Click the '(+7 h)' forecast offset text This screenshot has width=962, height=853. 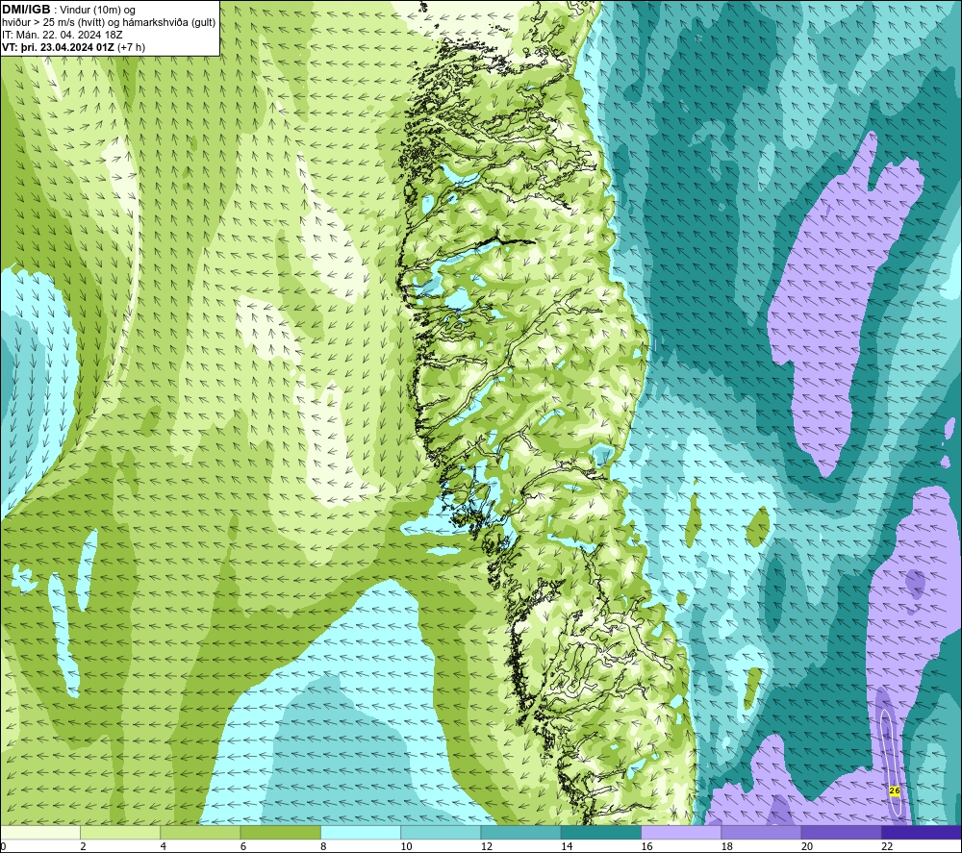coord(131,47)
